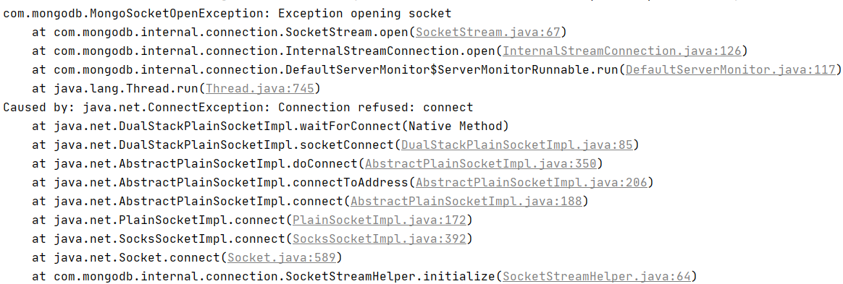This screenshot has height=284, width=843.
Task: Open Socket.java:589 link
Action: pyautogui.click(x=282, y=258)
